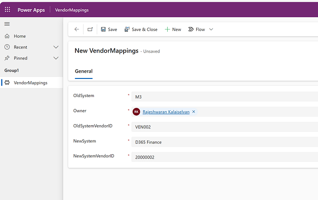Expand the Recent section chevron

[x=56, y=47]
